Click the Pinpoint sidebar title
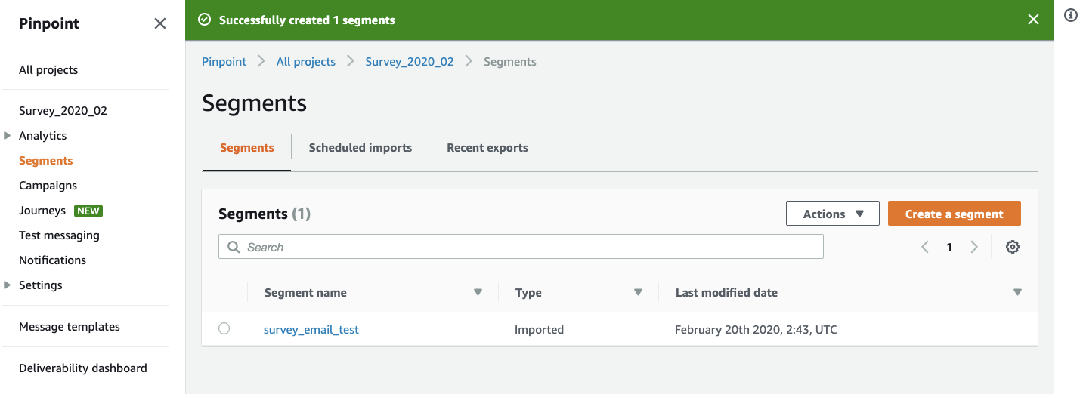 click(49, 23)
